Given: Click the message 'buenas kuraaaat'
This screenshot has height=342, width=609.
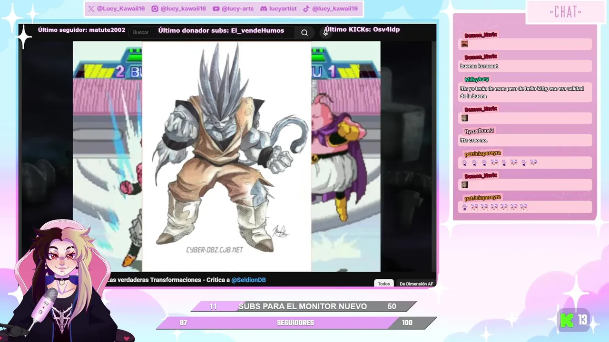Looking at the screenshot, I should point(479,66).
